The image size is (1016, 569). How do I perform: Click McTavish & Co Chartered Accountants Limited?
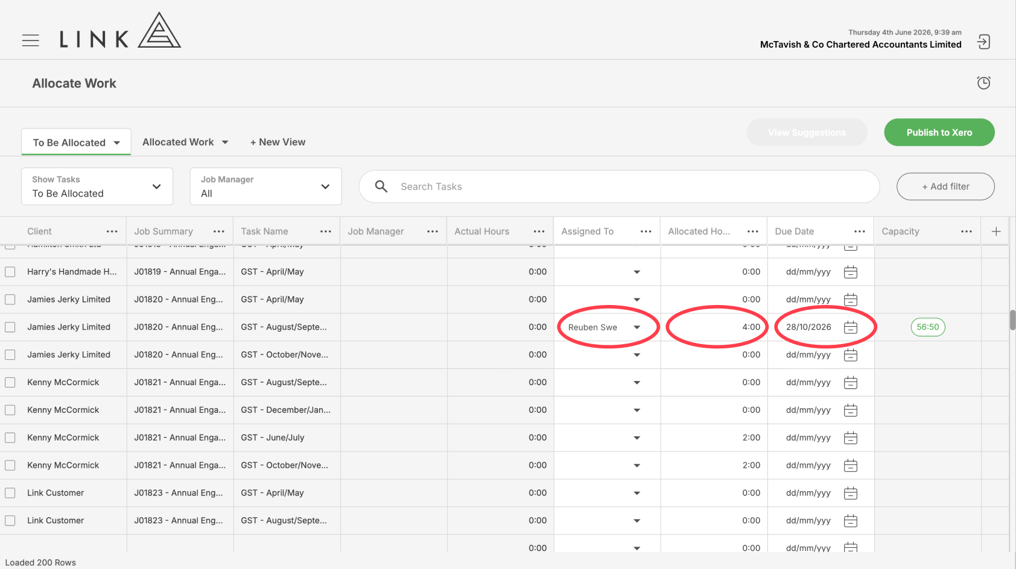pos(860,45)
